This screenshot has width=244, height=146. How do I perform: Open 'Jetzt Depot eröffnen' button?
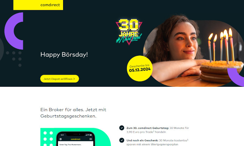[x=60, y=79]
